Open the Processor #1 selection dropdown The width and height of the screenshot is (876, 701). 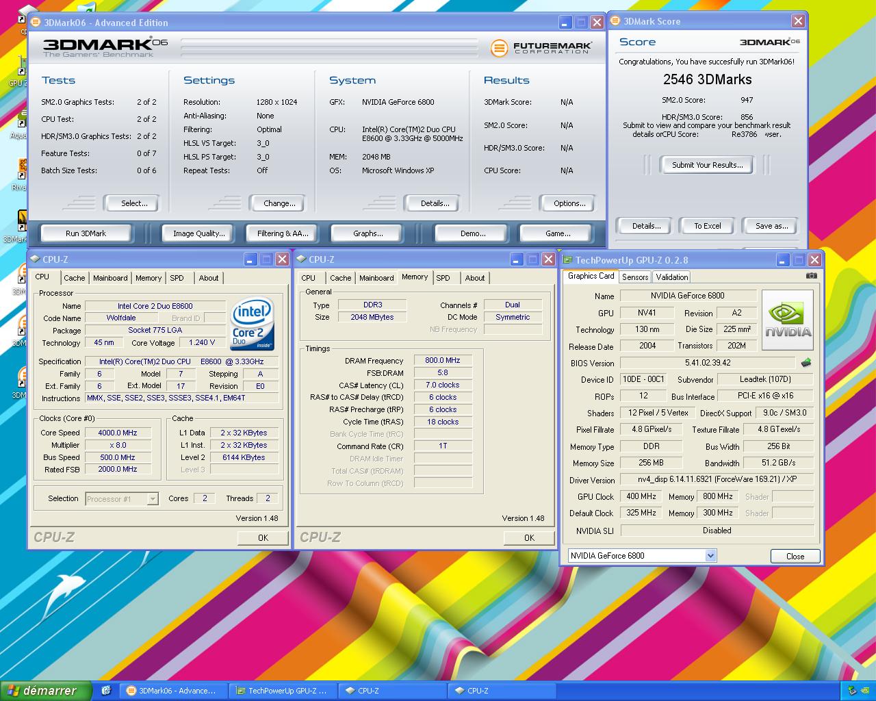tap(153, 499)
